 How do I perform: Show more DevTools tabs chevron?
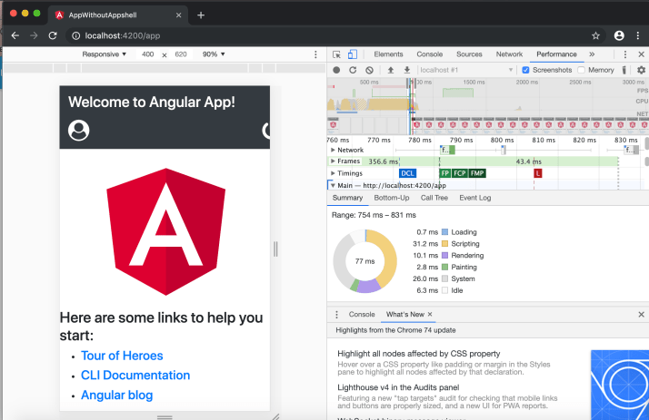(x=592, y=54)
